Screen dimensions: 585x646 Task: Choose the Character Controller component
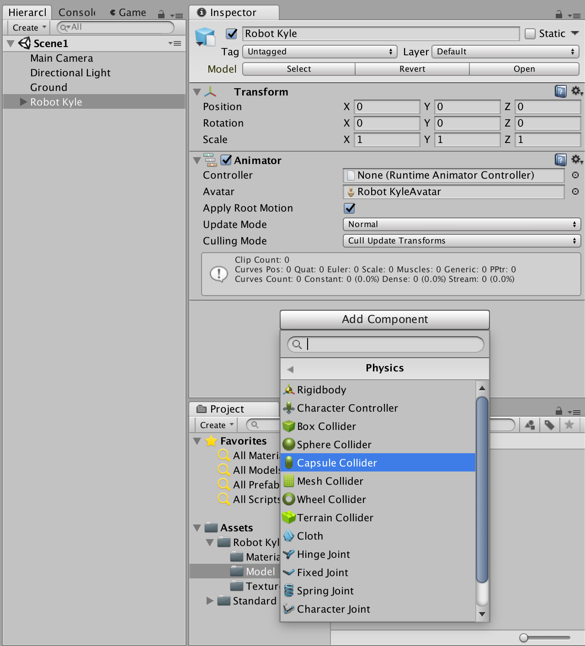pyautogui.click(x=347, y=408)
